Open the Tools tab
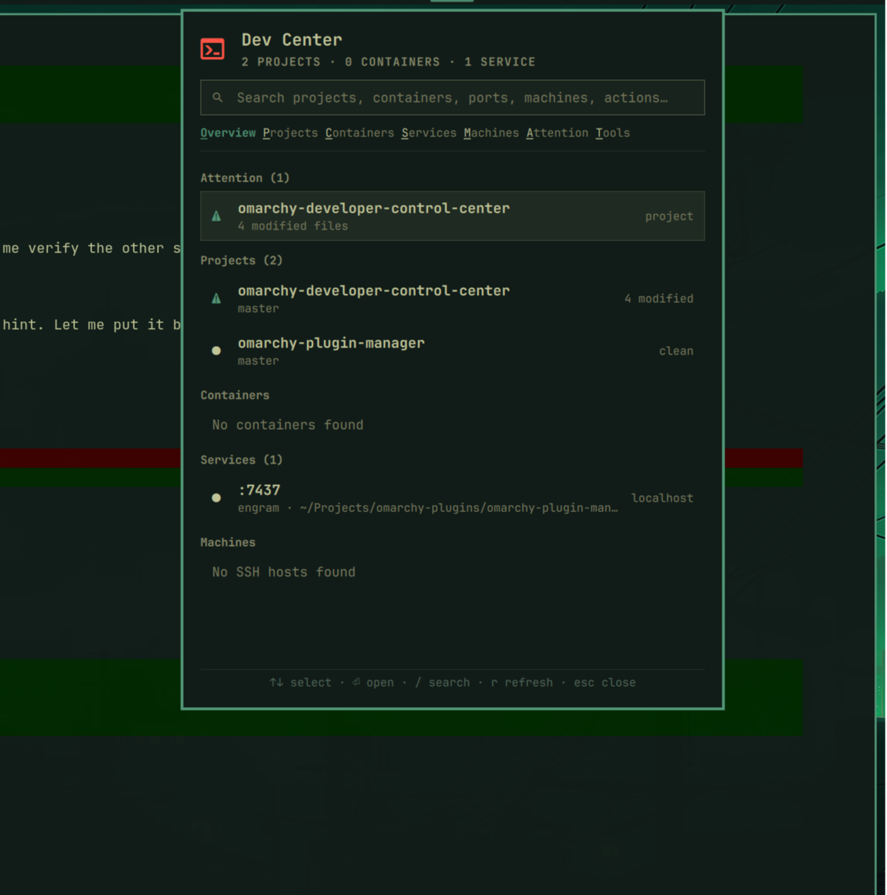This screenshot has height=895, width=887. coord(612,133)
